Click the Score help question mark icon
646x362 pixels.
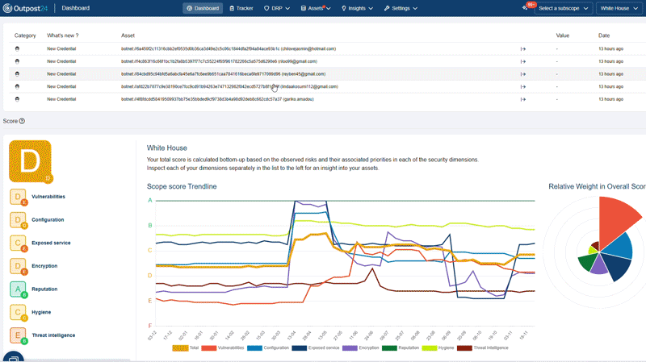[x=22, y=121]
